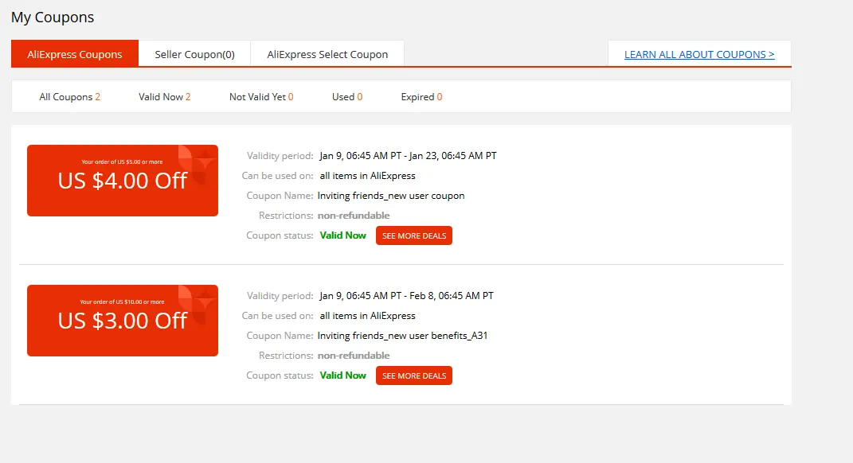Viewport: 853px width, 463px height.
Task: Click SEE MORE DEALS for the $4.00 coupon
Action: tap(414, 235)
